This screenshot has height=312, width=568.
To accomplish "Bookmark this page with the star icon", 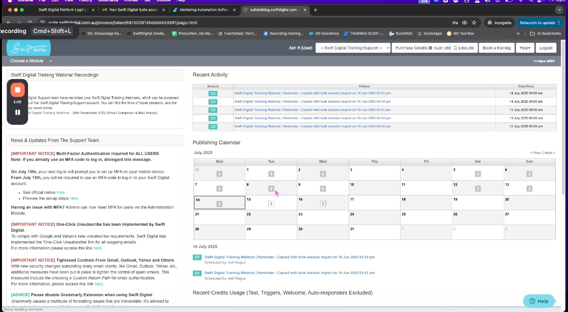I will click(x=474, y=23).
